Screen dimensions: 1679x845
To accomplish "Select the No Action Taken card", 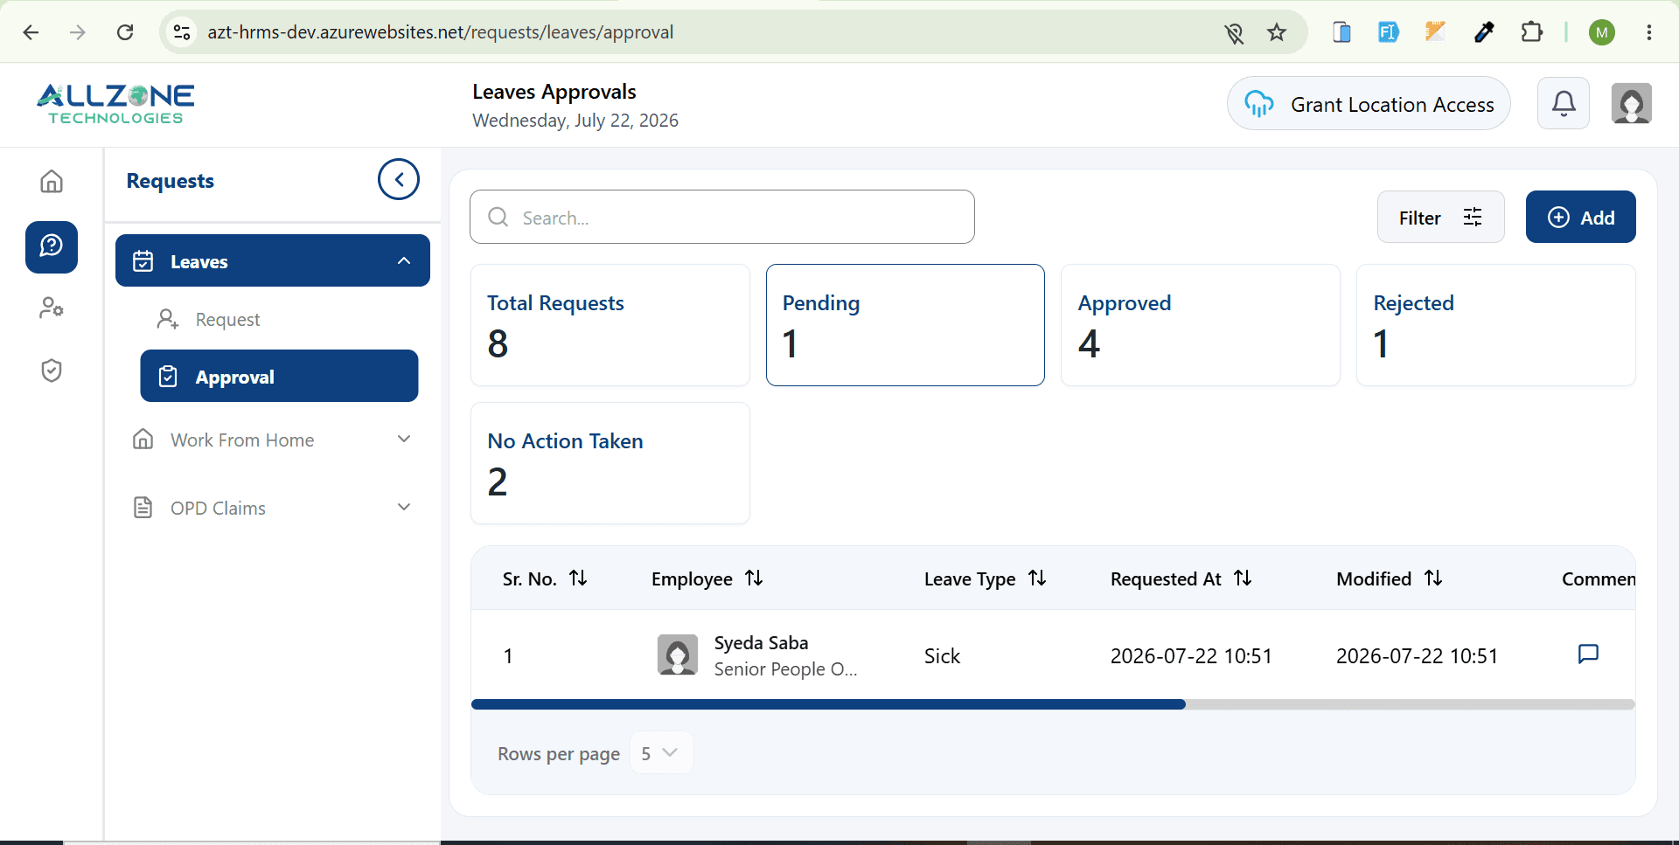I will (610, 463).
